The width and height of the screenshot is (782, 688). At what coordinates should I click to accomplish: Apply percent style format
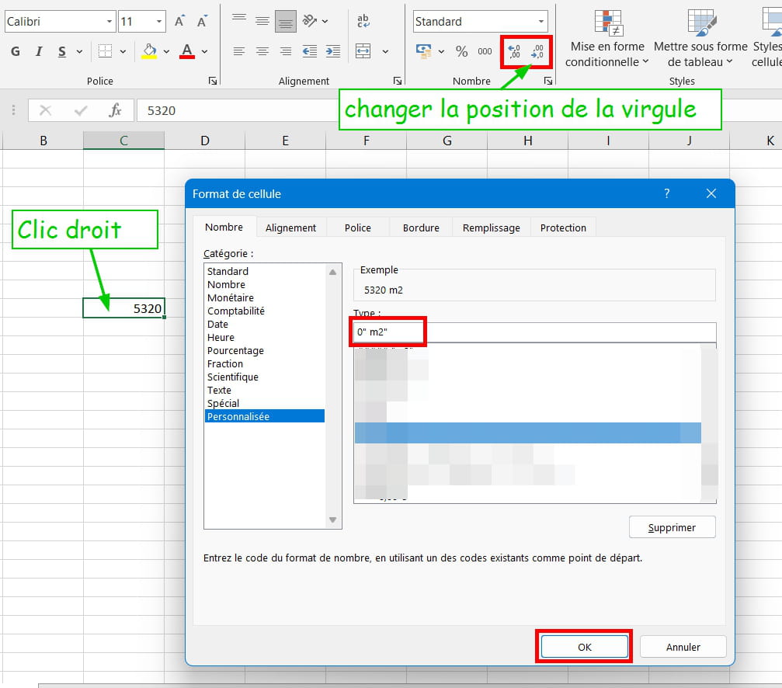click(x=462, y=52)
